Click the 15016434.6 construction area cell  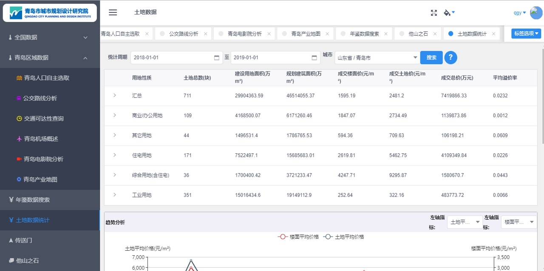point(248,195)
